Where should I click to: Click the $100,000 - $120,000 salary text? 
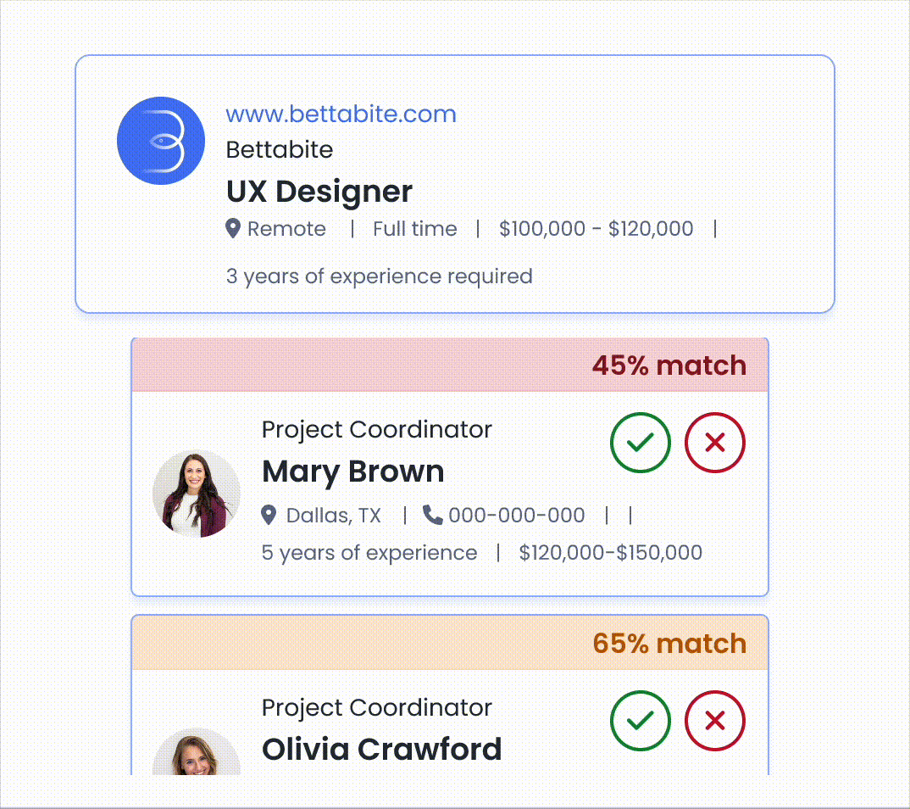coord(596,229)
